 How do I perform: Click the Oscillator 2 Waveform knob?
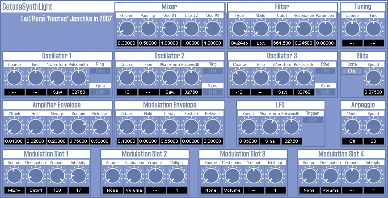(x=169, y=78)
